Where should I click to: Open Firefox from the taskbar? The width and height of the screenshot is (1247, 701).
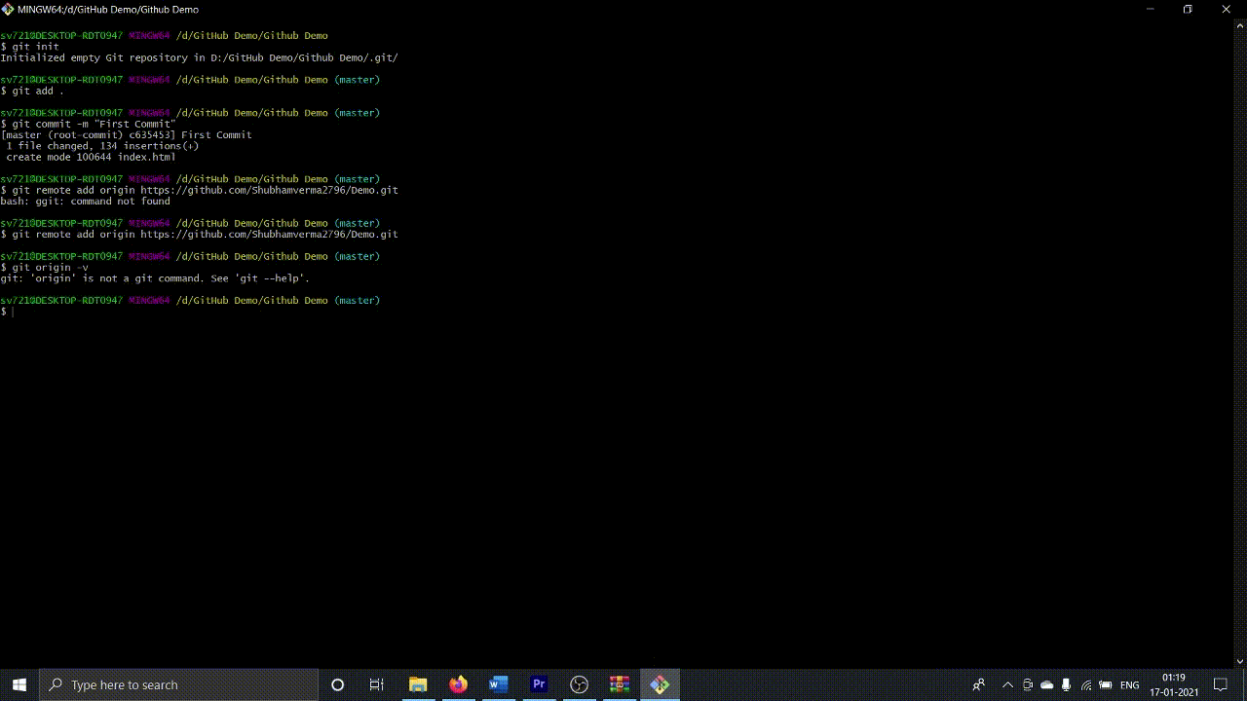pyautogui.click(x=458, y=684)
